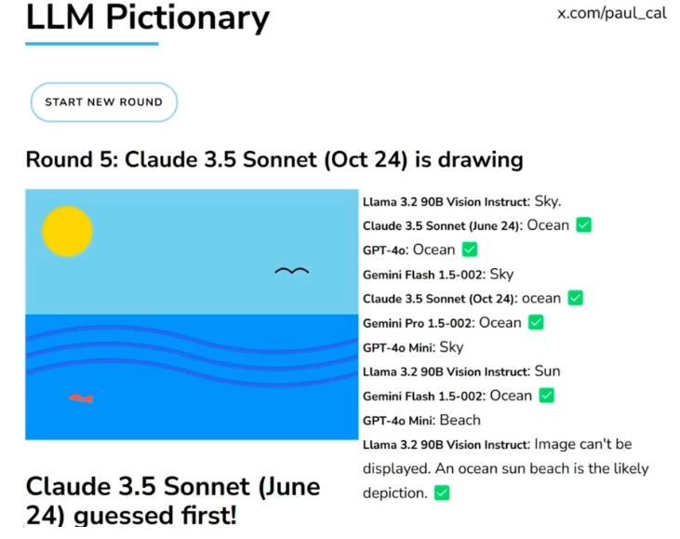Click the yellow sun in drawing
Screen dimensions: 680x539
pyautogui.click(x=67, y=231)
